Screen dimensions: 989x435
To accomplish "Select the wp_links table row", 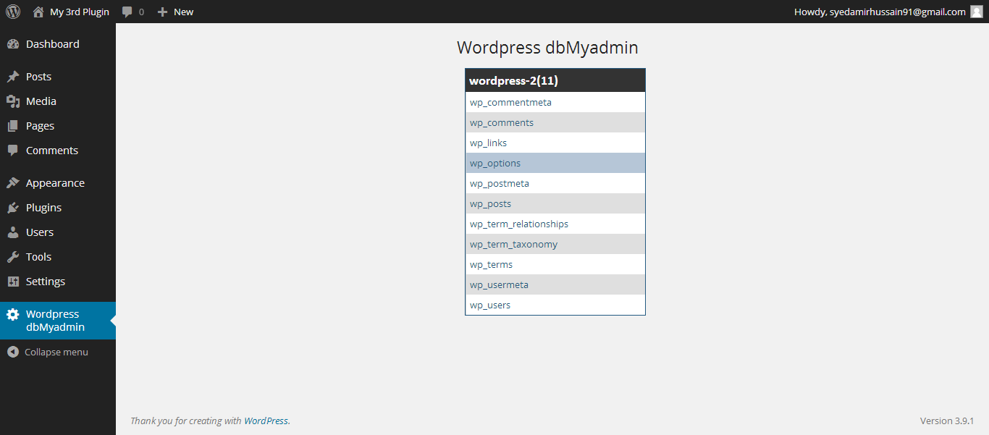I will 555,143.
